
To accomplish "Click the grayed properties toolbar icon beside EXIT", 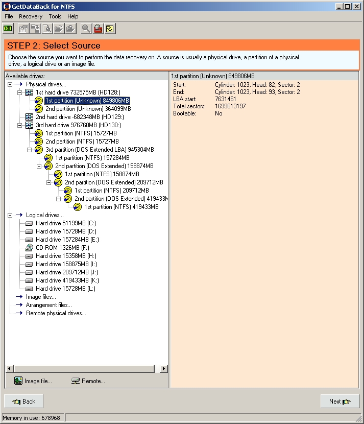I will click(x=23, y=29).
